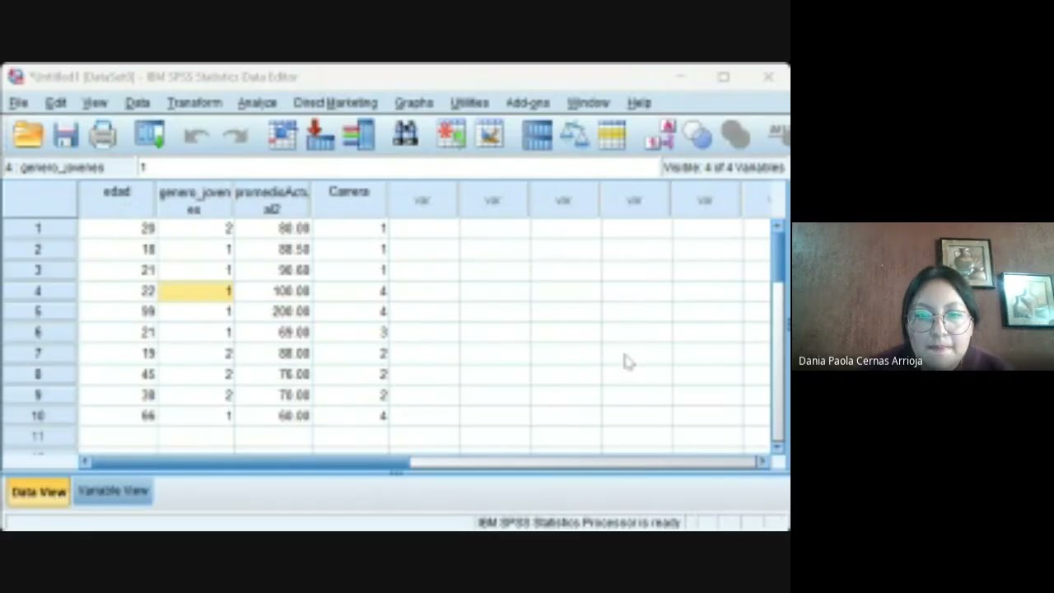Click the Use Variable Sets circles icon
The height and width of the screenshot is (593, 1054).
(697, 135)
